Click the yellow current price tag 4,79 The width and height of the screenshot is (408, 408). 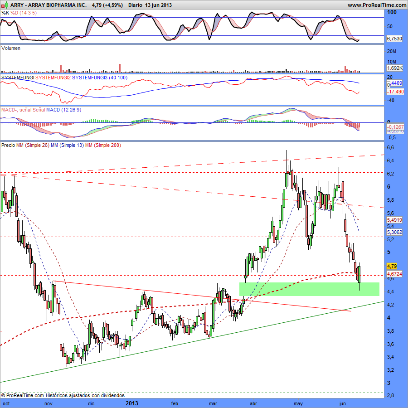[392, 266]
